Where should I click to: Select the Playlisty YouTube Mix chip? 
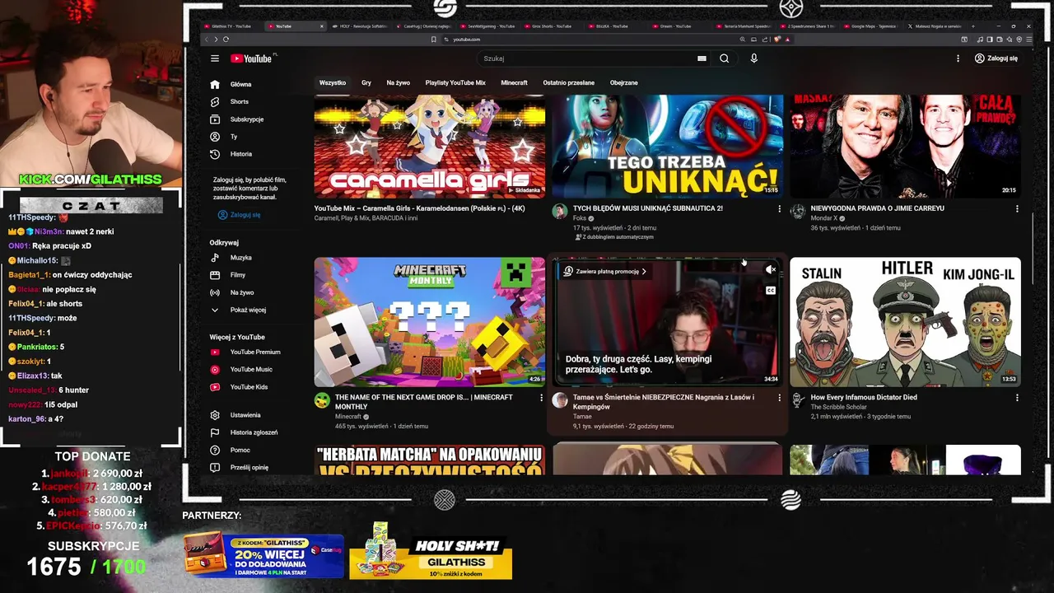pyautogui.click(x=455, y=82)
